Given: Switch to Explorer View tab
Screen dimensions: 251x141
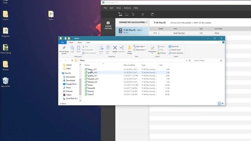Looking at the screenshot, I should click(x=88, y=42).
